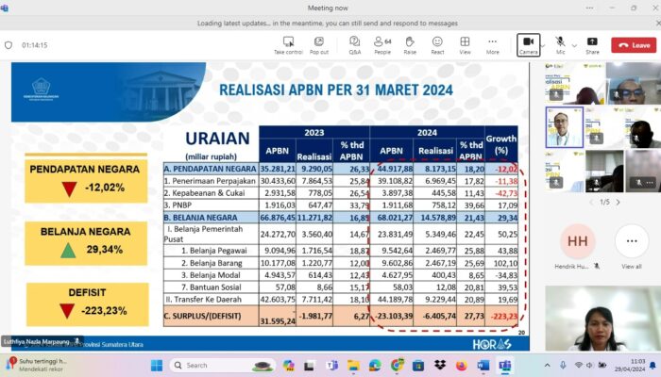Raise your hand in meeting
This screenshot has width=661, height=377.
pyautogui.click(x=410, y=44)
